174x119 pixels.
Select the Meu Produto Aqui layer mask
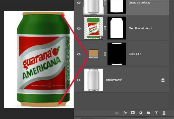click(x=117, y=28)
